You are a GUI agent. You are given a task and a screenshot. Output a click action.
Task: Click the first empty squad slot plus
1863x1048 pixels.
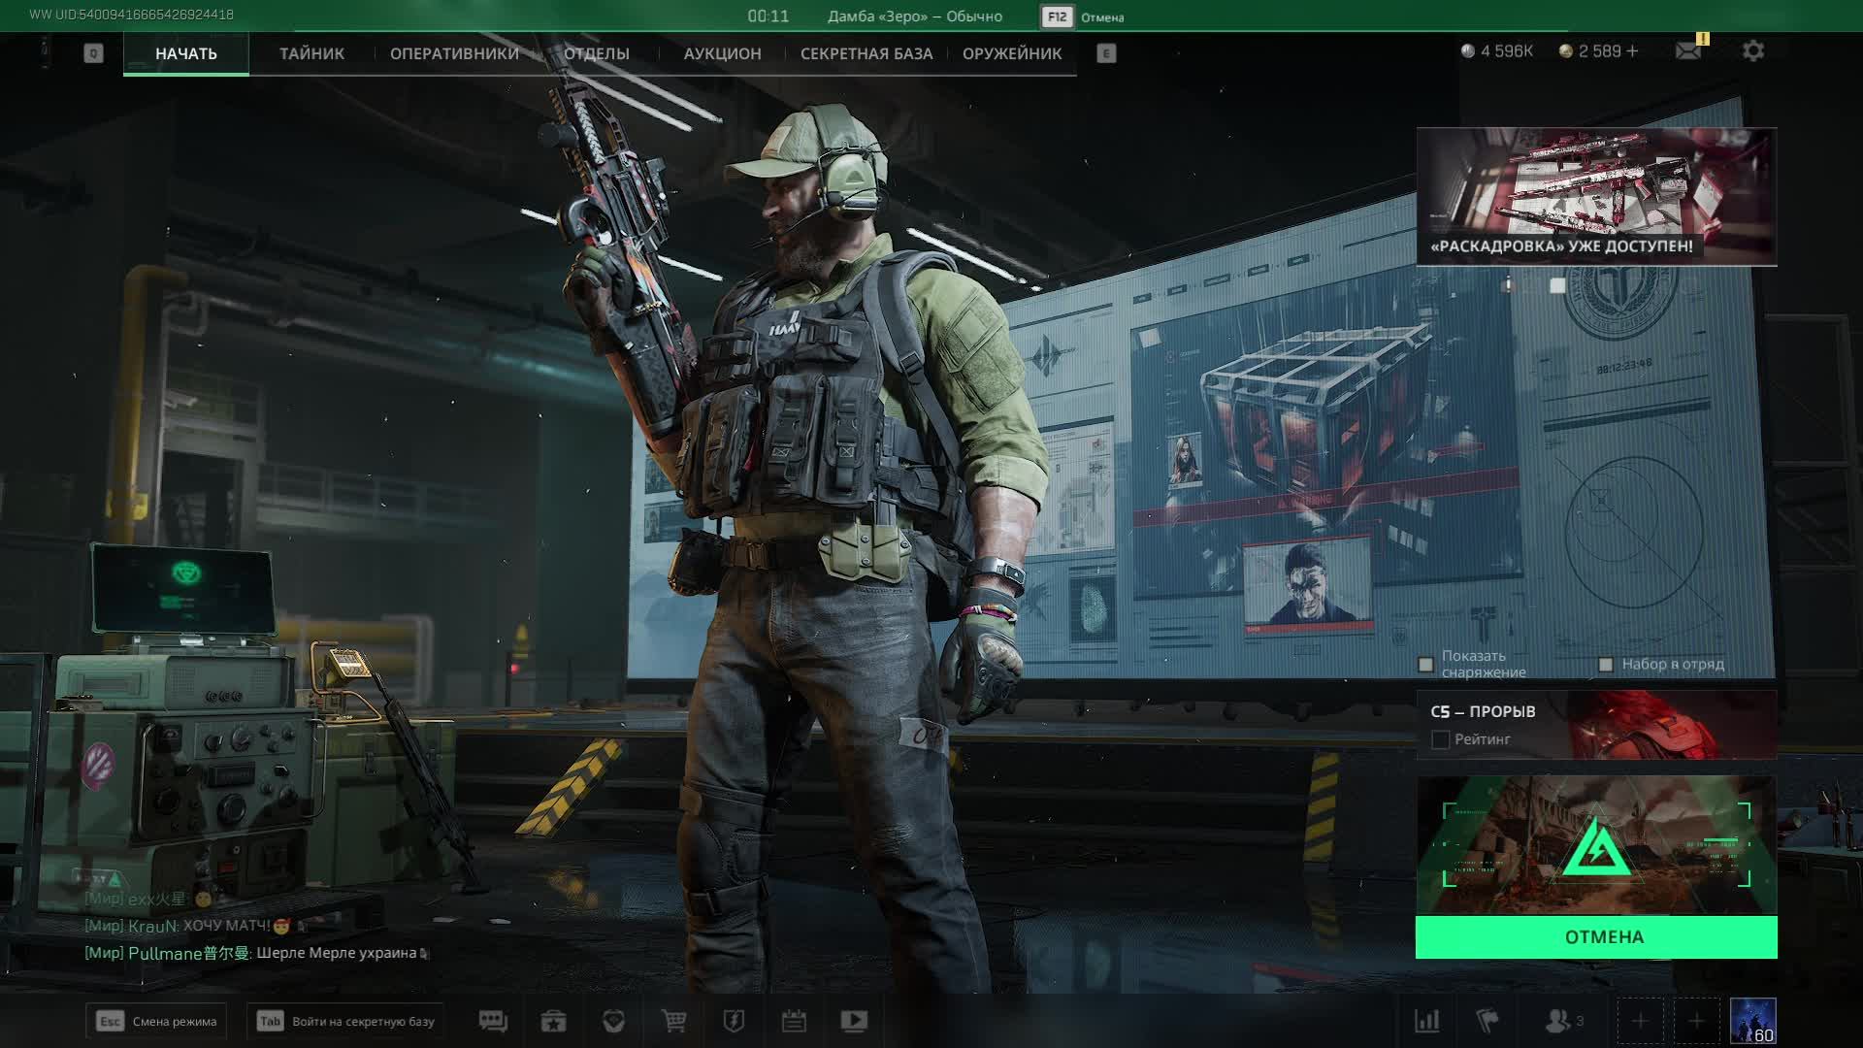tap(1639, 1021)
